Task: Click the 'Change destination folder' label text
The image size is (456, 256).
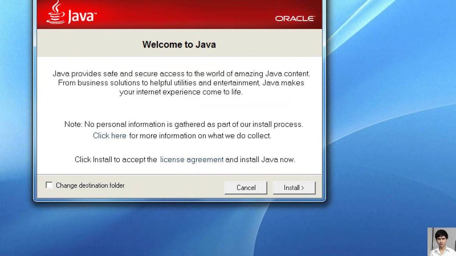Action: point(90,186)
